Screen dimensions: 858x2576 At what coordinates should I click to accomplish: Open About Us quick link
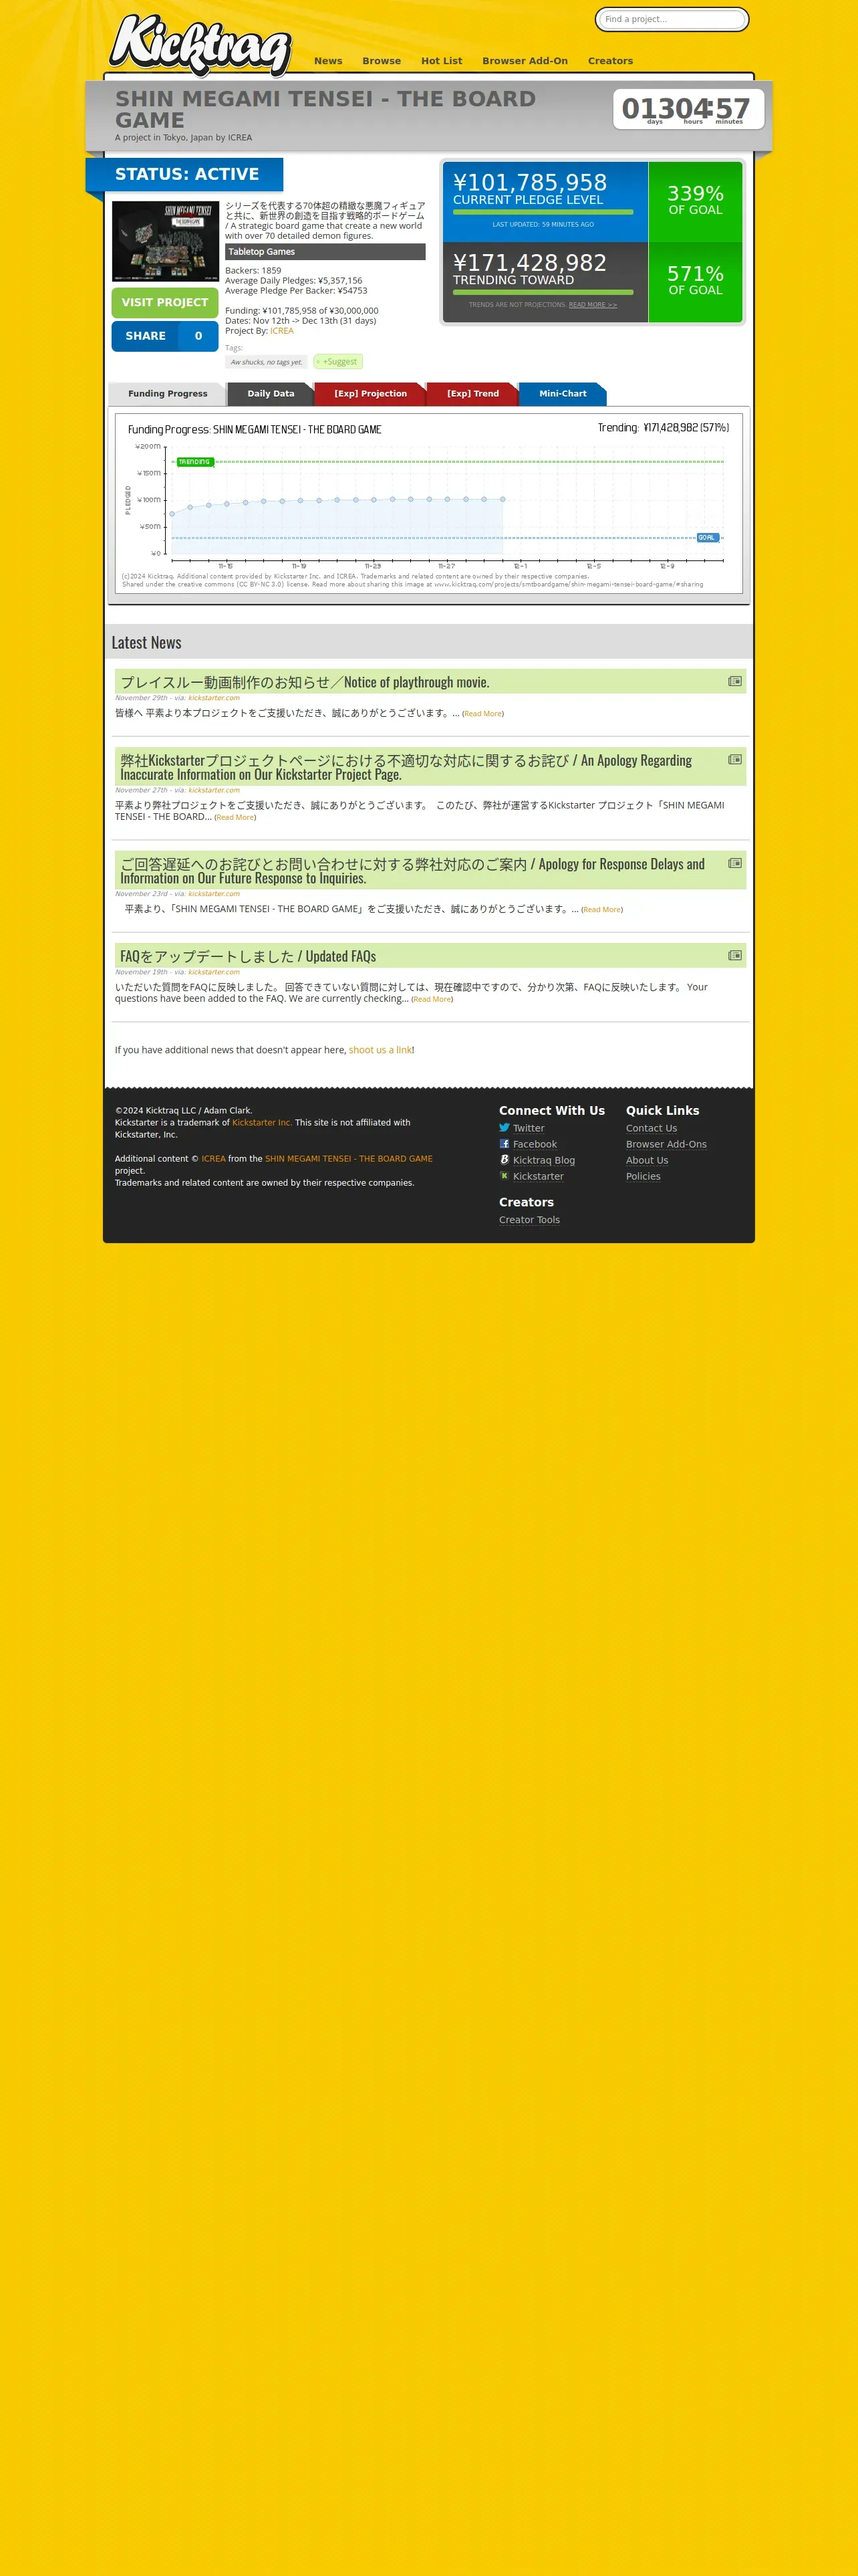click(x=648, y=1160)
